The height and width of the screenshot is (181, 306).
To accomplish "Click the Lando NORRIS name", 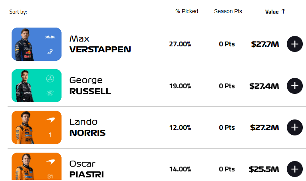I will click(87, 127).
